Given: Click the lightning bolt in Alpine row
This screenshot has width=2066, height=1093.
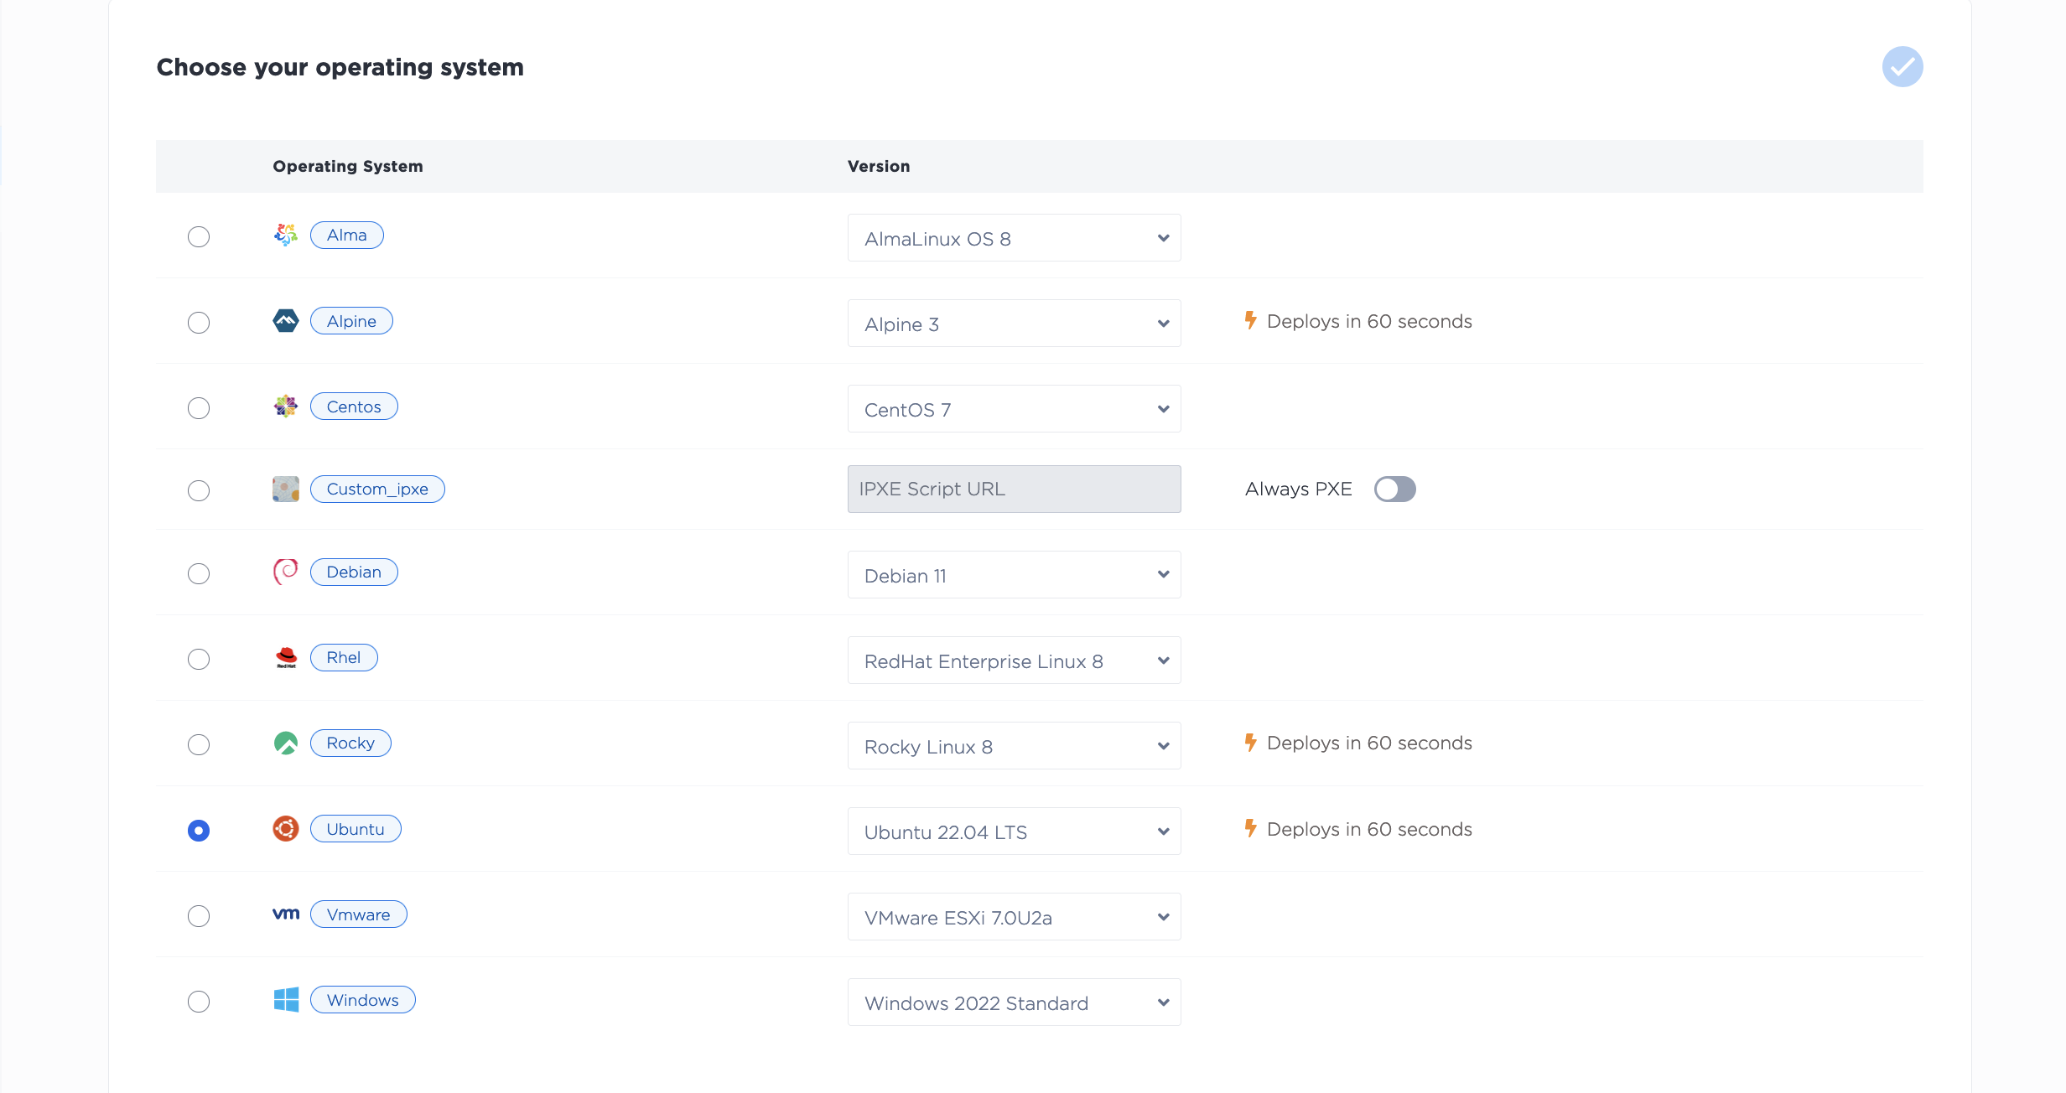Looking at the screenshot, I should coord(1251,320).
